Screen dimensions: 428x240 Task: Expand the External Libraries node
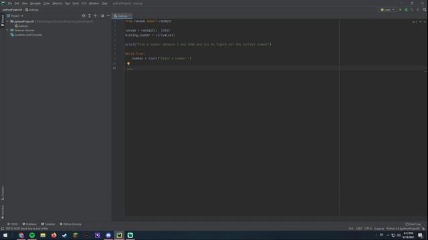click(7, 30)
